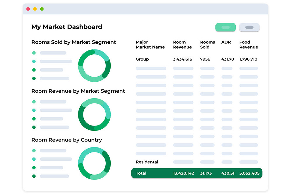Click the green button in dashboard header
The image size is (291, 194).
(225, 27)
